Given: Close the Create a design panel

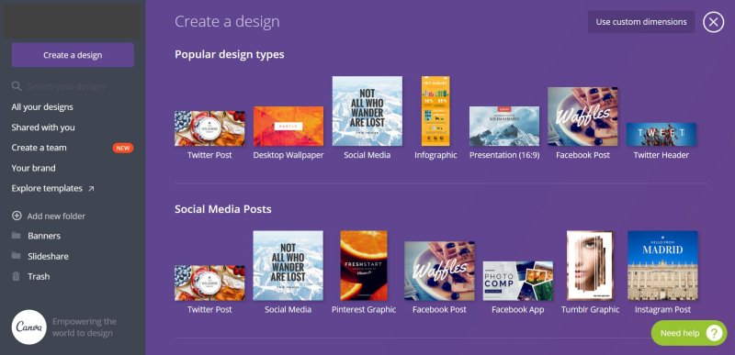Looking at the screenshot, I should pyautogui.click(x=714, y=21).
